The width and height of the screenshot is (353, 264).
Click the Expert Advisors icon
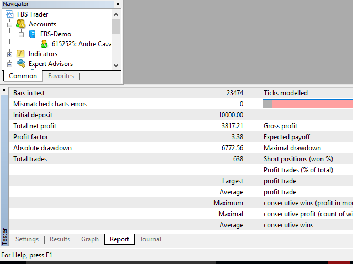click(x=21, y=64)
